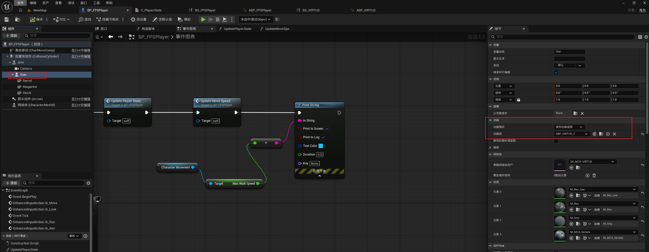The image size is (649, 252).
Task: Save the blueprint with the floppy disk icon
Action: click(7, 20)
